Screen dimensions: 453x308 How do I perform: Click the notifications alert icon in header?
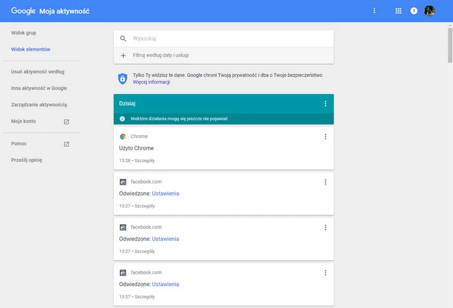[x=414, y=11]
